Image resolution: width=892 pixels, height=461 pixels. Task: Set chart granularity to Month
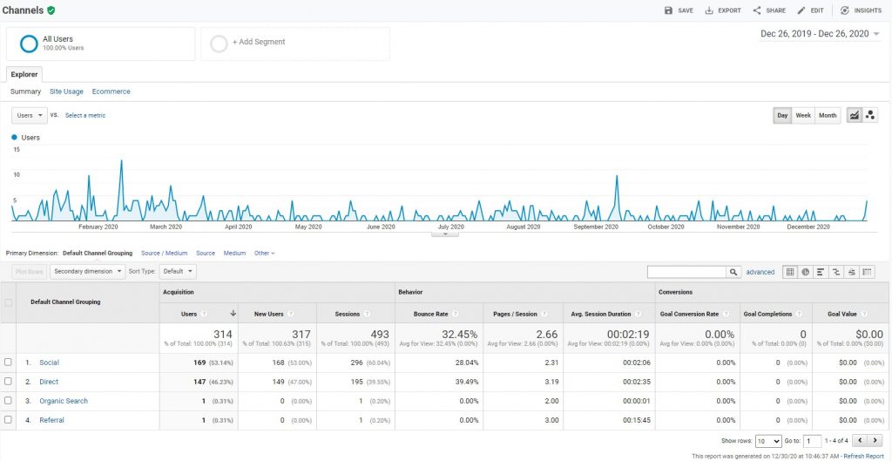pos(828,115)
